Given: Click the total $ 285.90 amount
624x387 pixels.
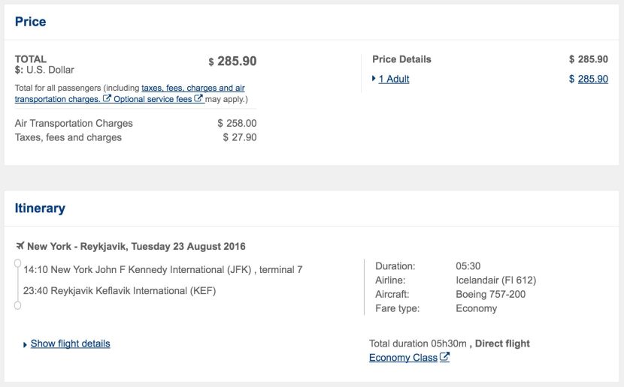Looking at the screenshot, I should click(x=233, y=61).
